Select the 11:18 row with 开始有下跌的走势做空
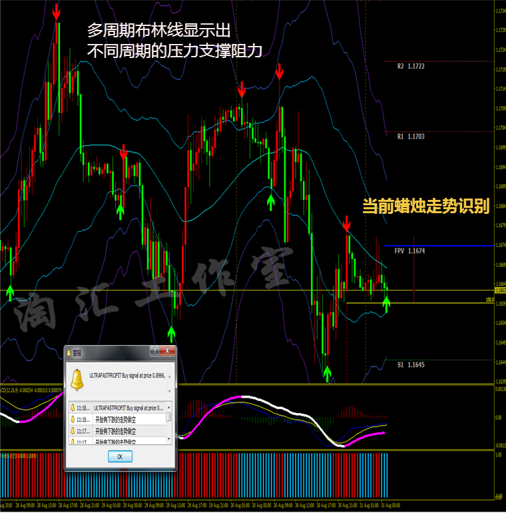506x513 pixels. [118, 420]
